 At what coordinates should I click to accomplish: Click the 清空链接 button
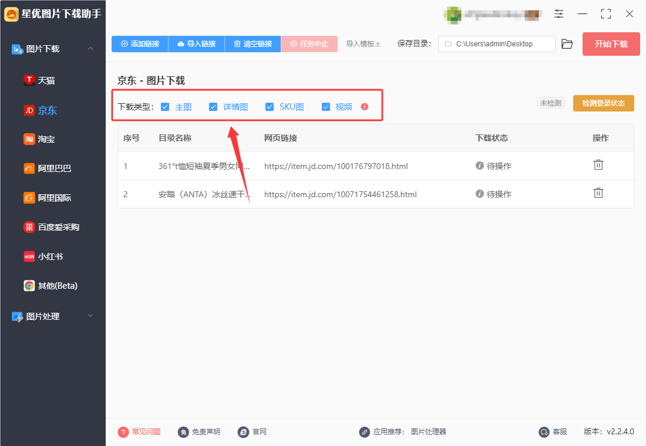click(253, 43)
